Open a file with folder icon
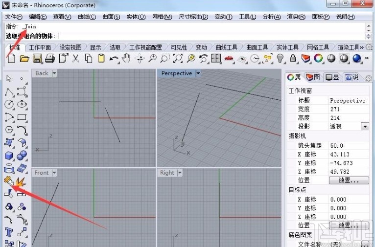Screen dimensions: 375x247 (x=24, y=58)
